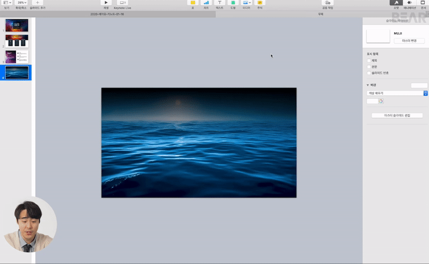Click the Slide Layout (슬라이드 레이아웃) header
The width and height of the screenshot is (429, 264).
(397, 21)
